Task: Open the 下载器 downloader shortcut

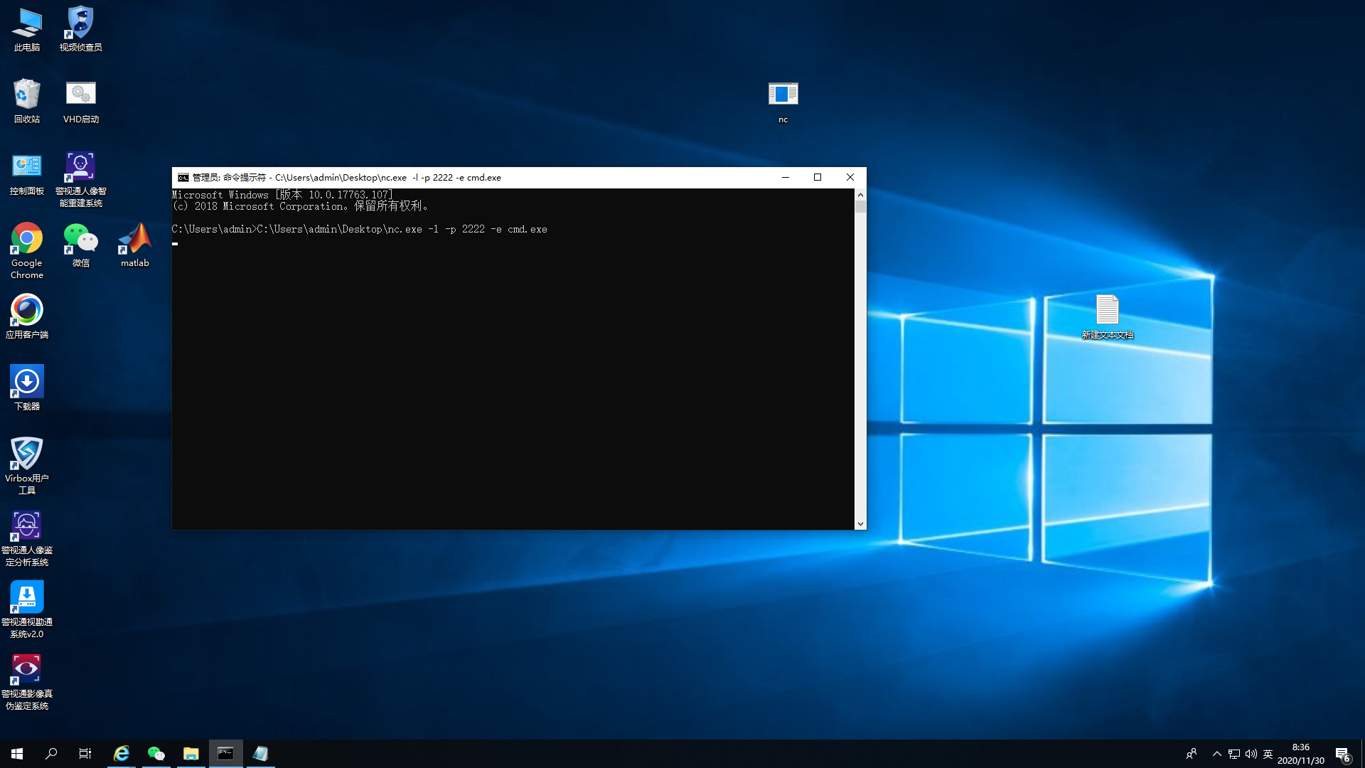Action: 27,382
